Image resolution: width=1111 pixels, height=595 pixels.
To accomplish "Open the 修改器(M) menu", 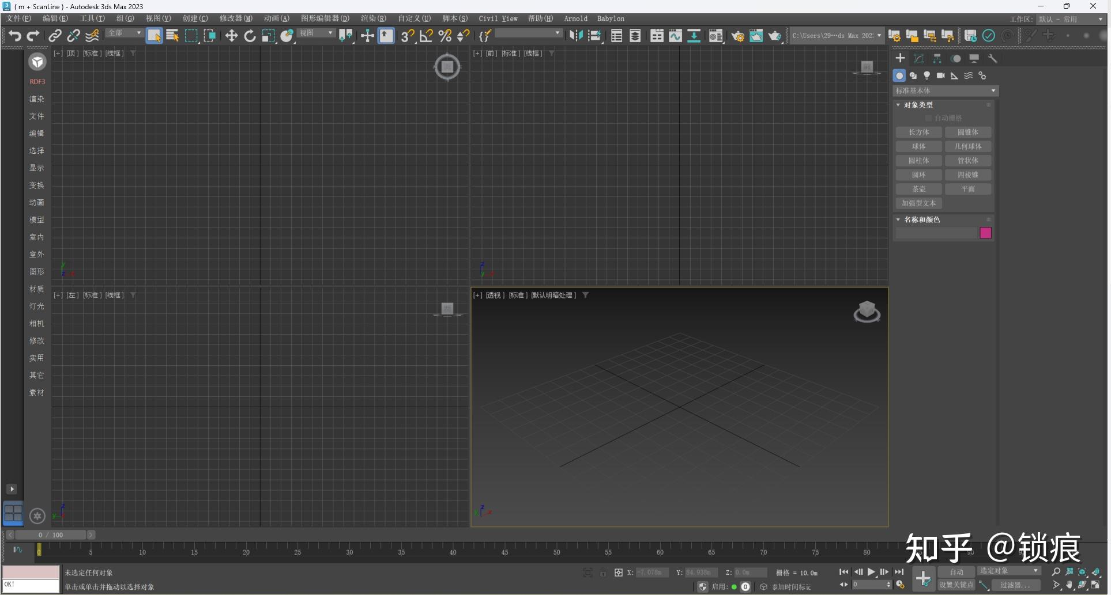I will pyautogui.click(x=236, y=18).
